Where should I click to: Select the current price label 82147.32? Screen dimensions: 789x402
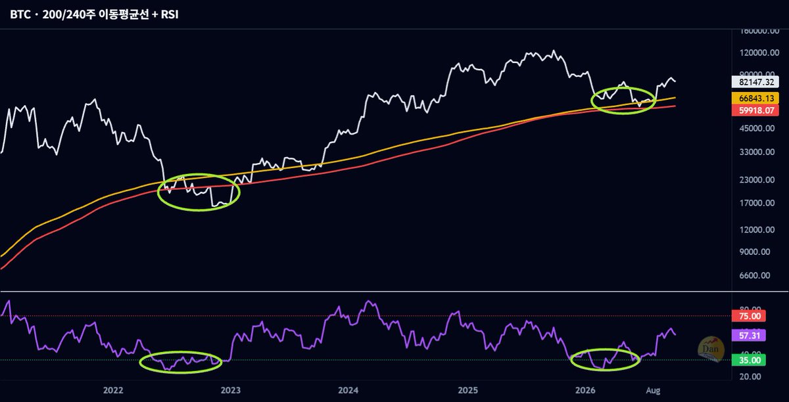click(755, 83)
